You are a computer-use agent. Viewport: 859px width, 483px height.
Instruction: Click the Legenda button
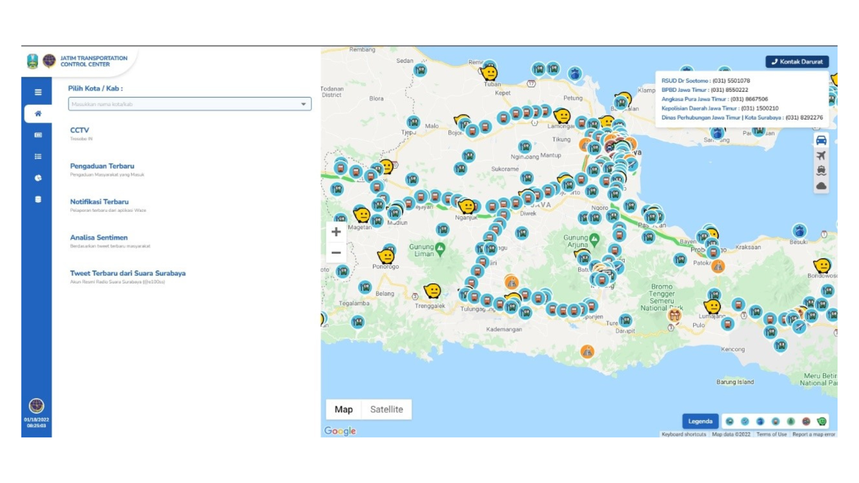pos(700,421)
